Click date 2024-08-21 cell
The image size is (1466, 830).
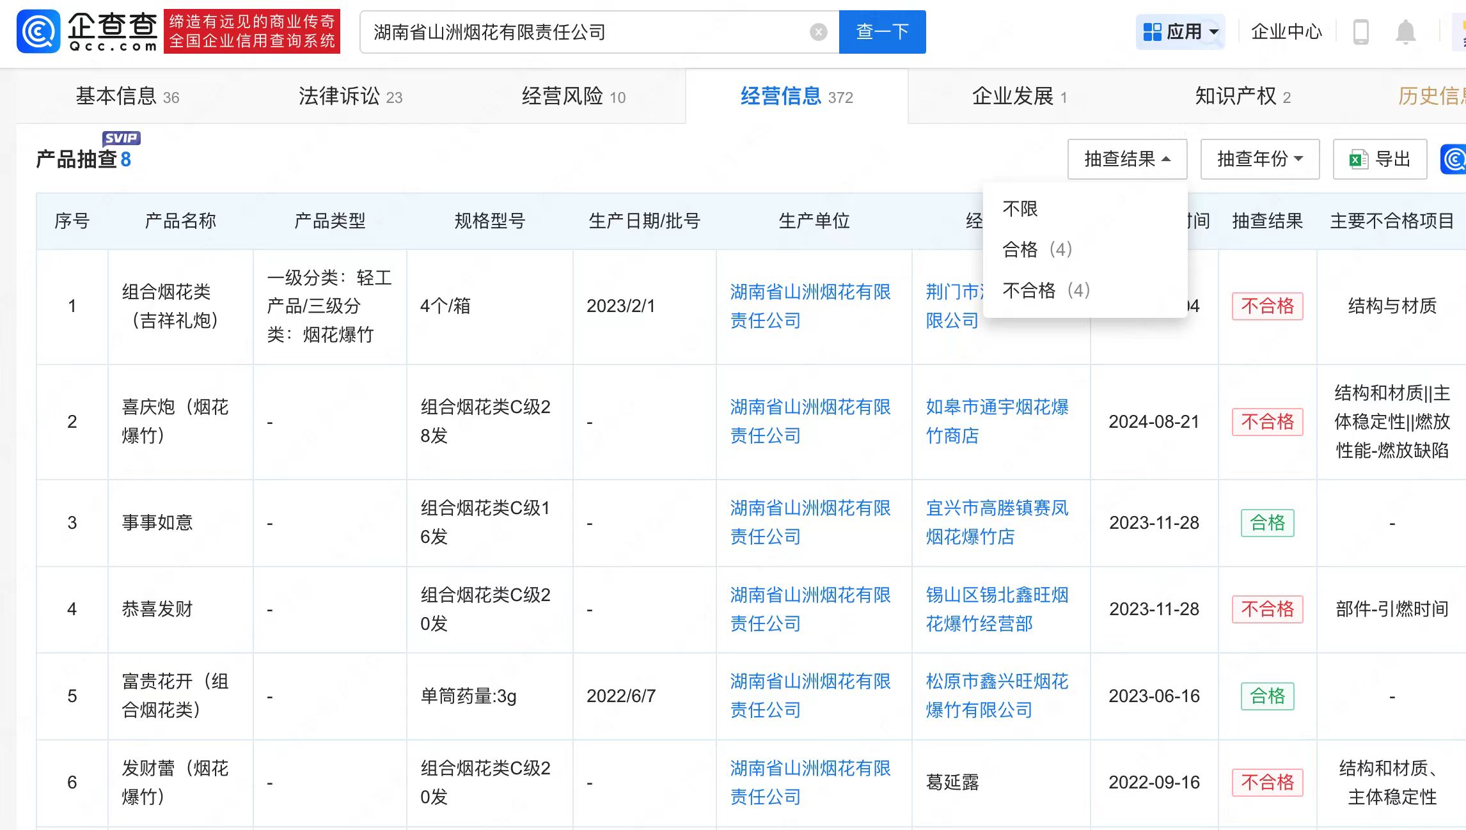coord(1154,422)
